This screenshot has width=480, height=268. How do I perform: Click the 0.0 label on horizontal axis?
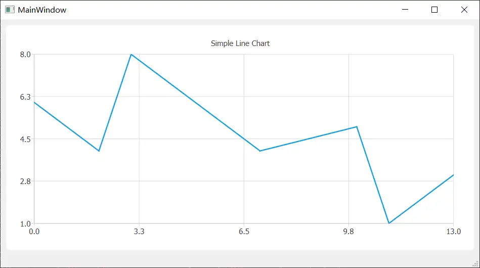[x=34, y=232]
